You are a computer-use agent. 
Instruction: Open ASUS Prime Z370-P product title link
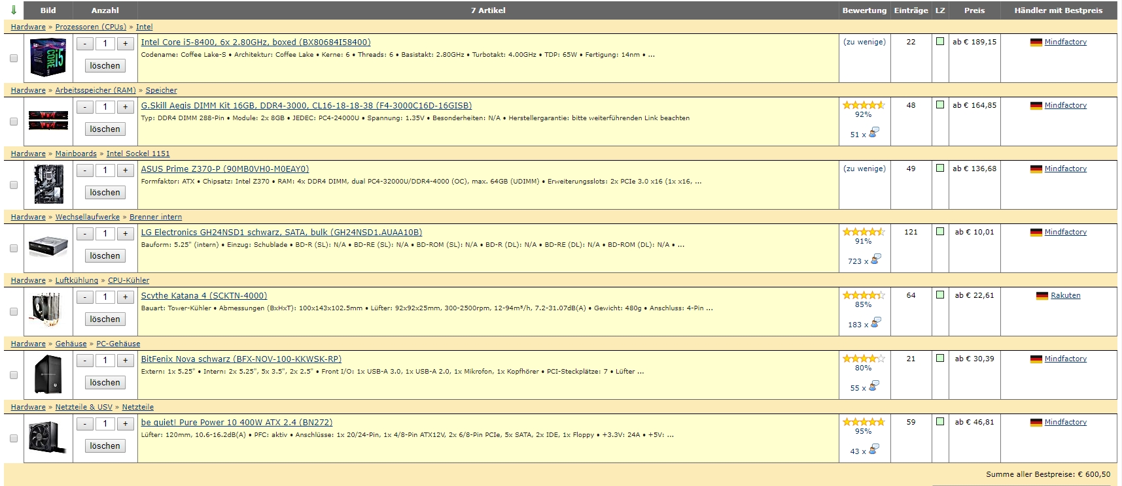coord(225,169)
